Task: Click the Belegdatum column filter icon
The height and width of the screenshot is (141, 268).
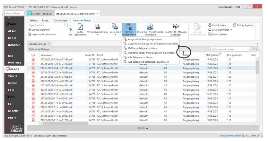Action: pyautogui.click(x=220, y=55)
